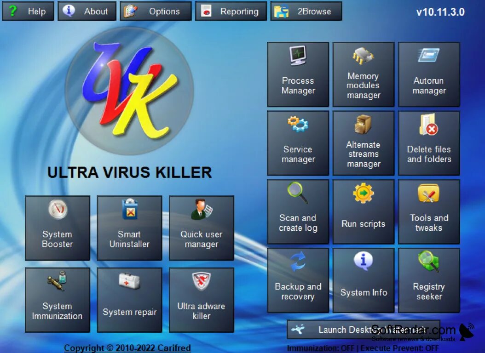Screen dimensions: 485x353
Task: Open Memory modules manager chip icon
Action: [364, 74]
